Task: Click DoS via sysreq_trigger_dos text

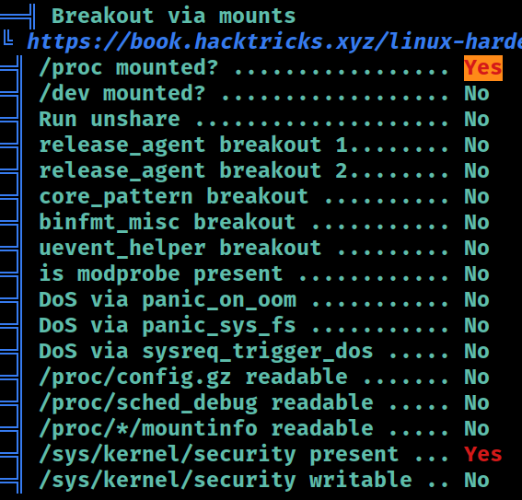Action: click(x=205, y=352)
